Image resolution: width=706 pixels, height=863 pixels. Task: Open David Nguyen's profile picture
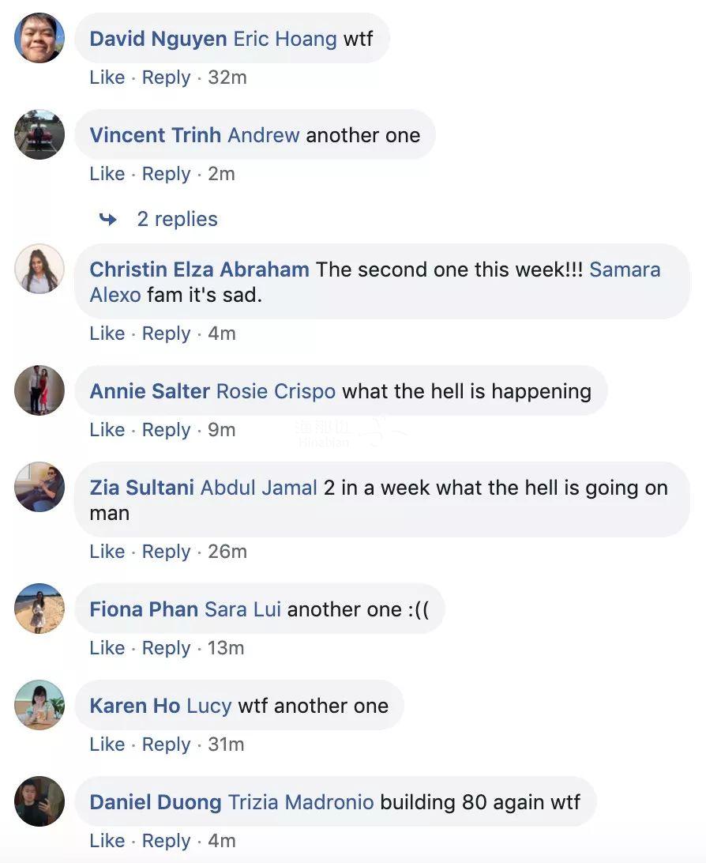point(39,38)
